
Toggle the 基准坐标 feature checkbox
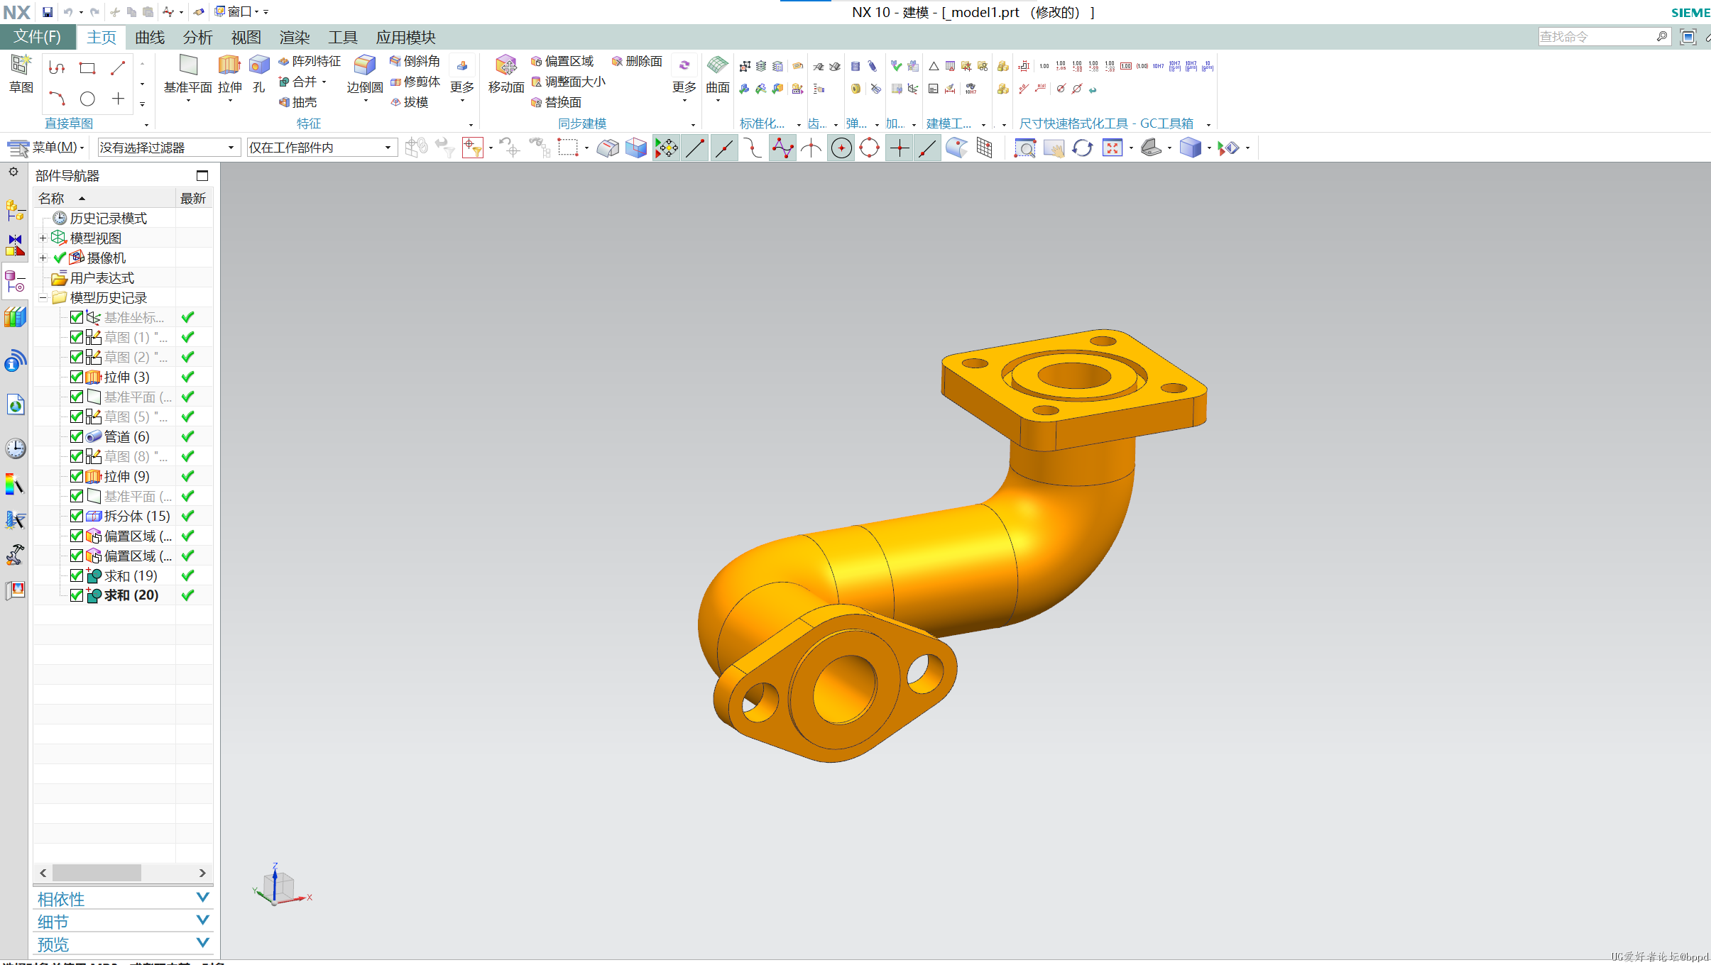77,317
